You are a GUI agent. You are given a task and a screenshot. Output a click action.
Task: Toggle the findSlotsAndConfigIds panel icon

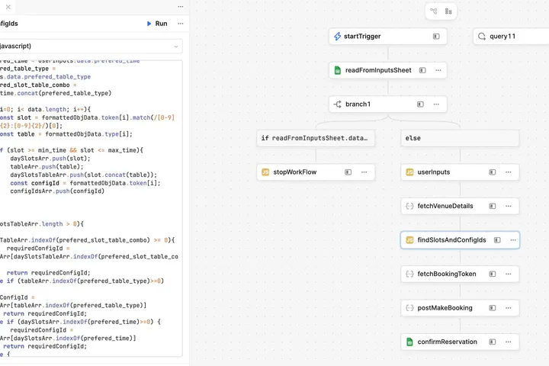click(x=497, y=240)
